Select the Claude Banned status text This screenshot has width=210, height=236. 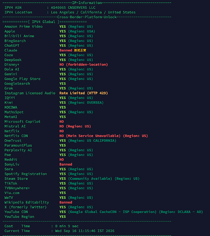point(66,51)
